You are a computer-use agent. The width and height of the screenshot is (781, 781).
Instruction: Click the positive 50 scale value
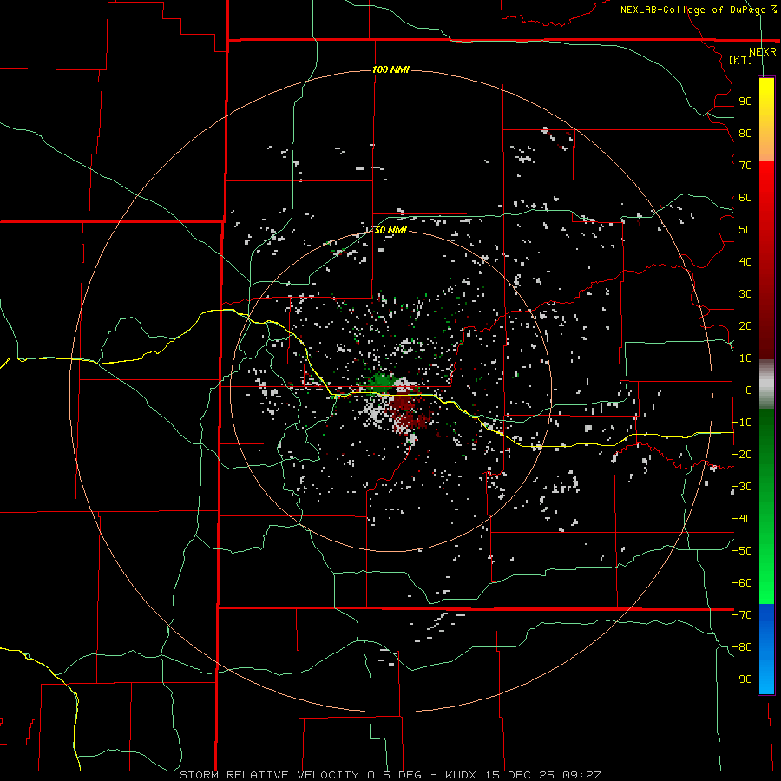745,230
